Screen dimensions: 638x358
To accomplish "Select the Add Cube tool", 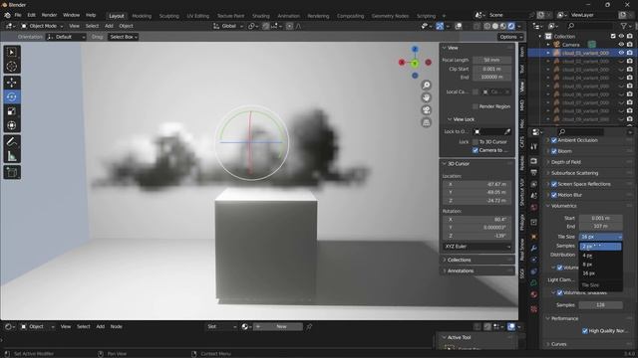I will point(12,172).
